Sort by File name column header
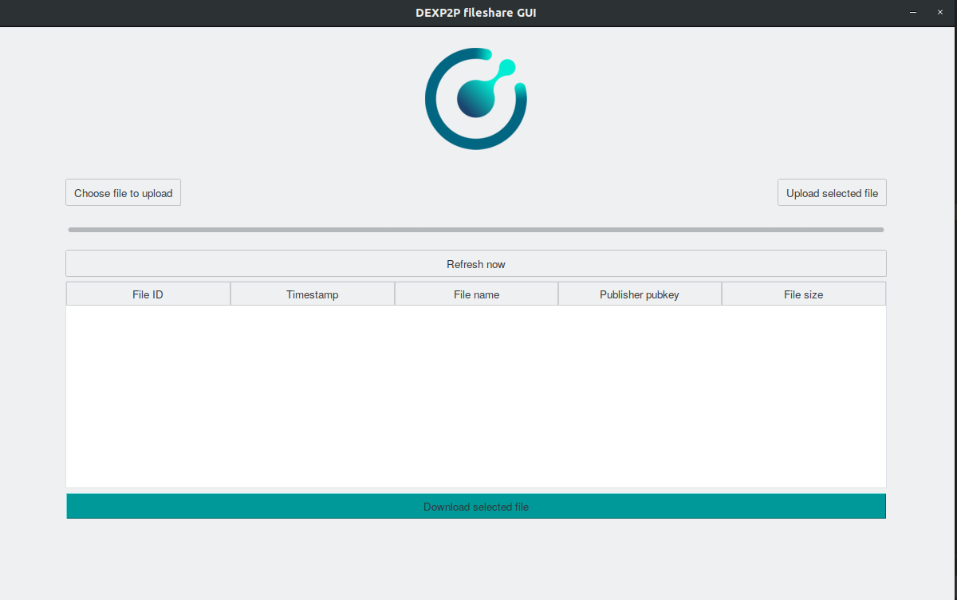957x600 pixels. coord(476,294)
